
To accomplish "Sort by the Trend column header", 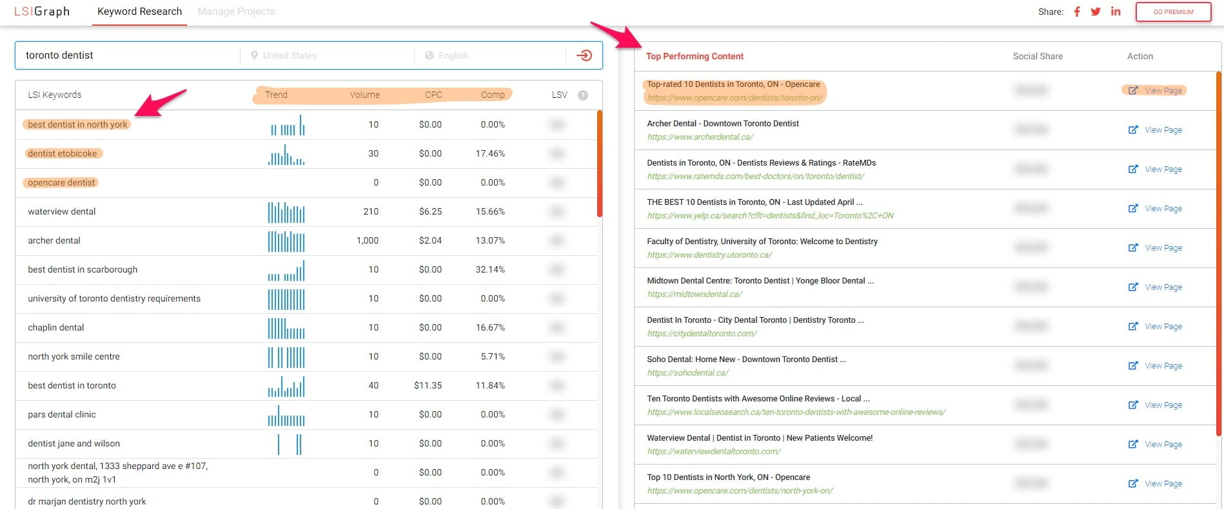I will (276, 95).
